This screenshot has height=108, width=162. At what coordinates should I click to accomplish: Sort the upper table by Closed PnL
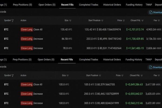click(142, 21)
